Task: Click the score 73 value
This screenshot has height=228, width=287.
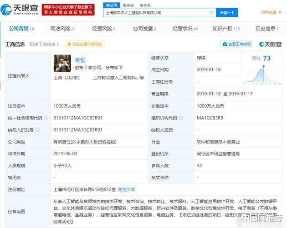Action: point(266,59)
